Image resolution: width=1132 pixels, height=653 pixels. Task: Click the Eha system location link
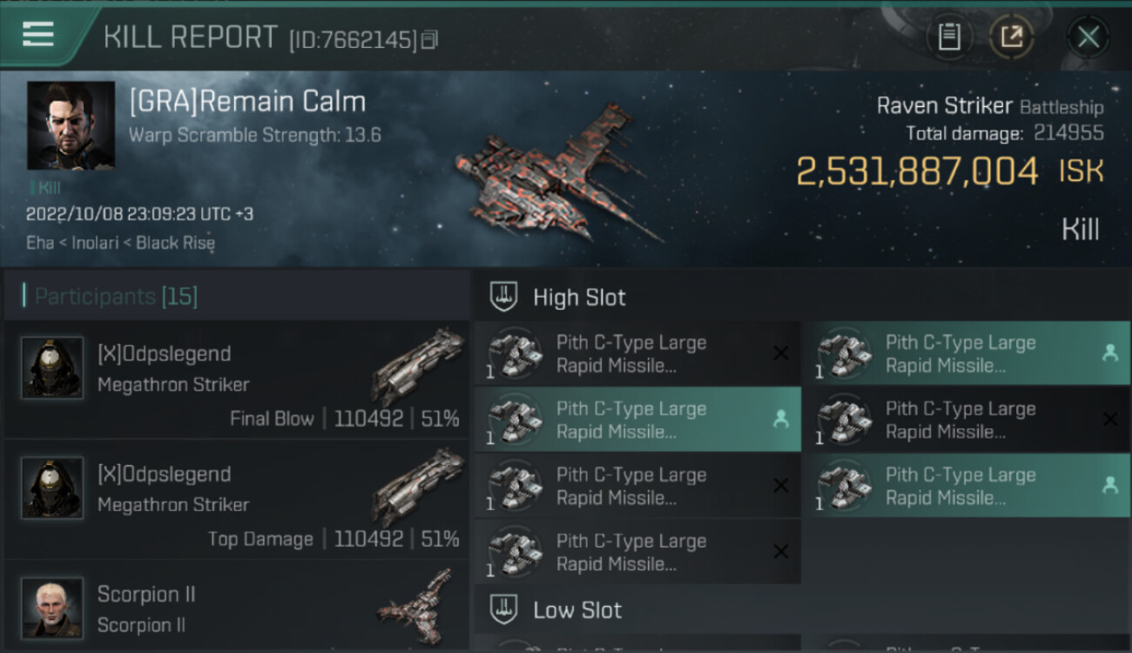pos(40,243)
